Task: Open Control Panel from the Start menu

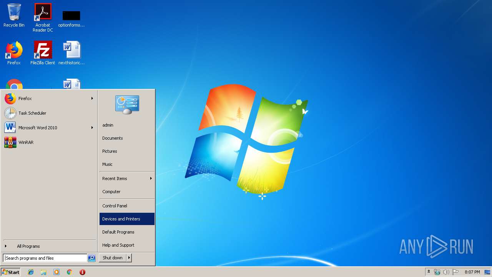Action: point(127,206)
